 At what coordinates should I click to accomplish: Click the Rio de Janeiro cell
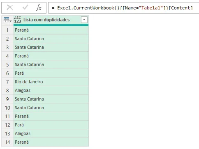51,82
